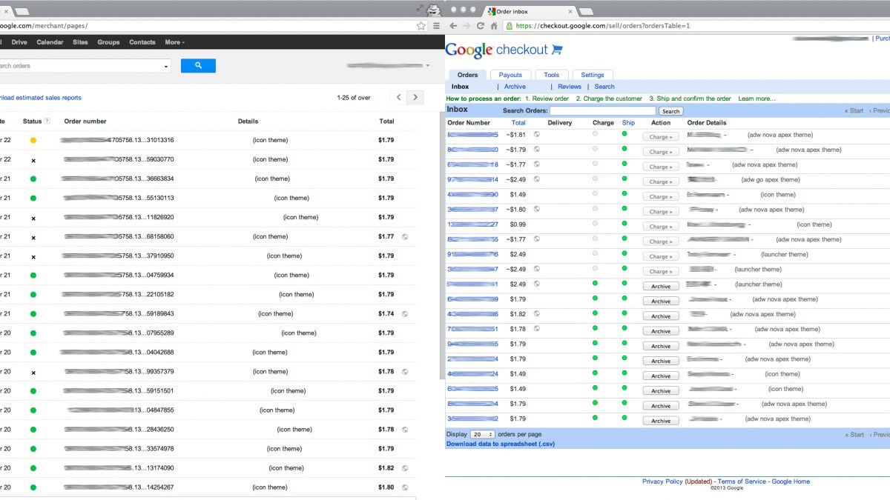Open the Chrome hamburger menu
The width and height of the screenshot is (890, 500).
437,26
